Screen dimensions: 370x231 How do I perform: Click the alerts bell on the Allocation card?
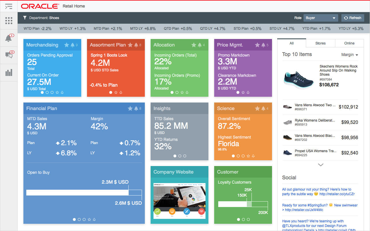[x=199, y=45]
